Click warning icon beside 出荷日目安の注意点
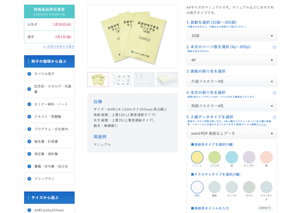301x213 pixels. pyautogui.click(x=44, y=47)
